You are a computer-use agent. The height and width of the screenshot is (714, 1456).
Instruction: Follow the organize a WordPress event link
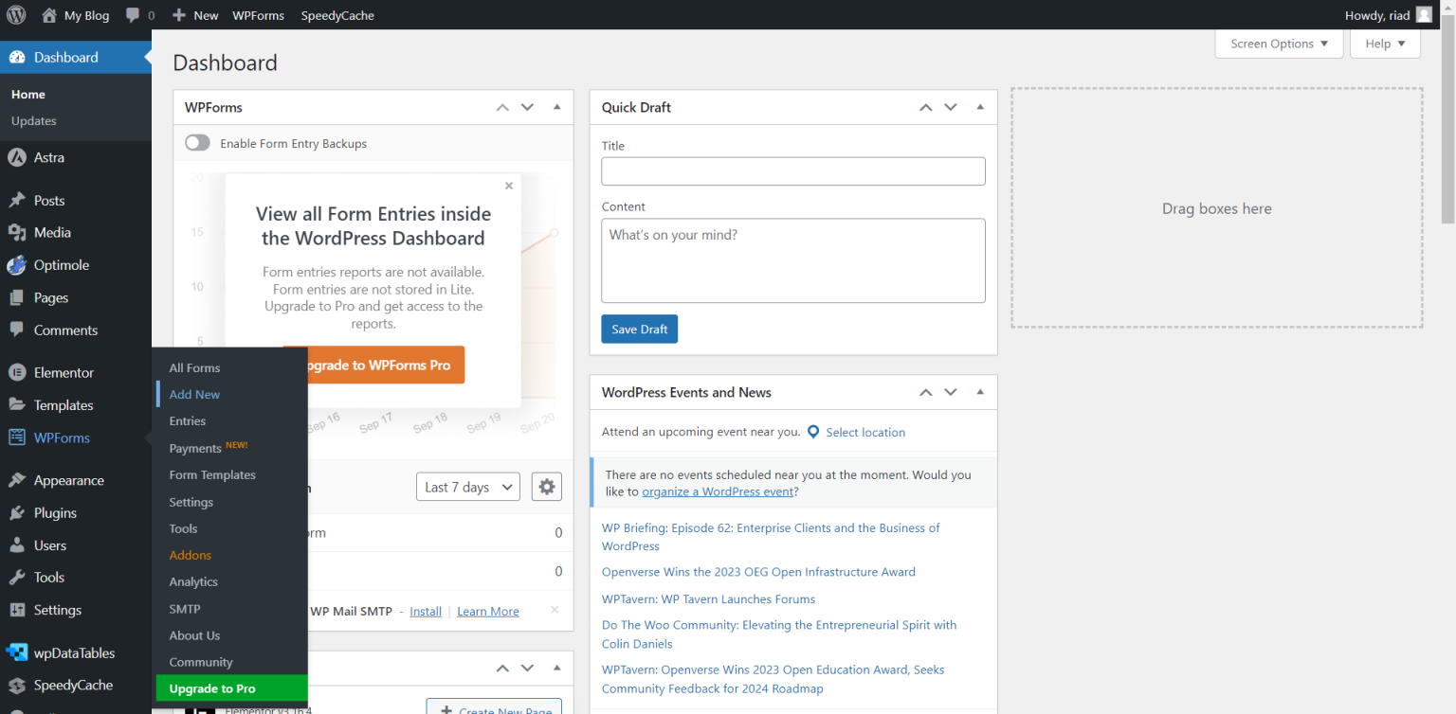pos(718,491)
